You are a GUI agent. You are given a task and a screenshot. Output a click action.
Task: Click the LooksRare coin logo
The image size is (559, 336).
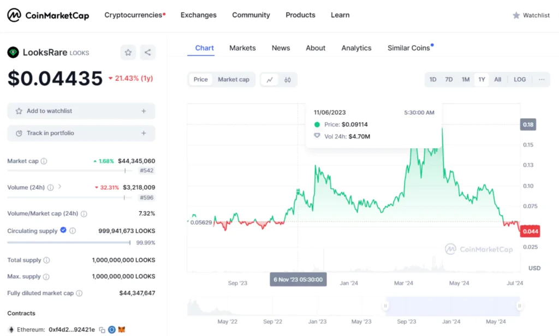(x=13, y=52)
